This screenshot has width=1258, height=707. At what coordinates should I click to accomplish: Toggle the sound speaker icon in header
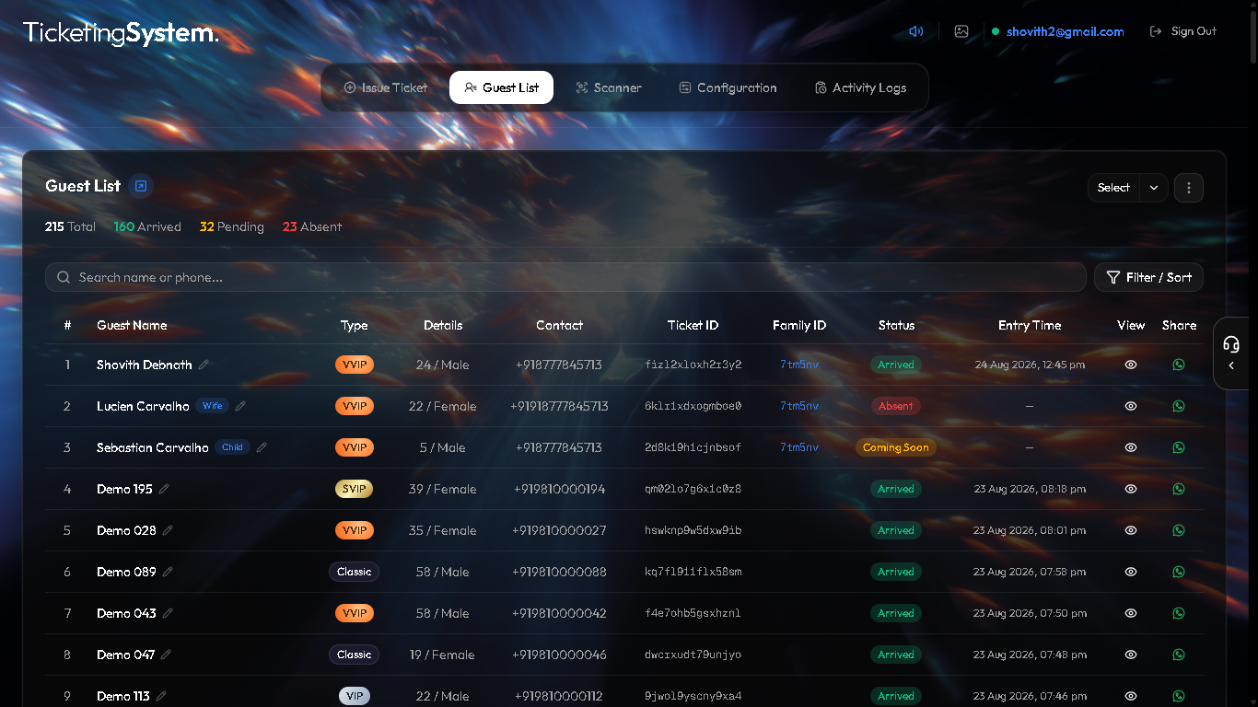[915, 31]
